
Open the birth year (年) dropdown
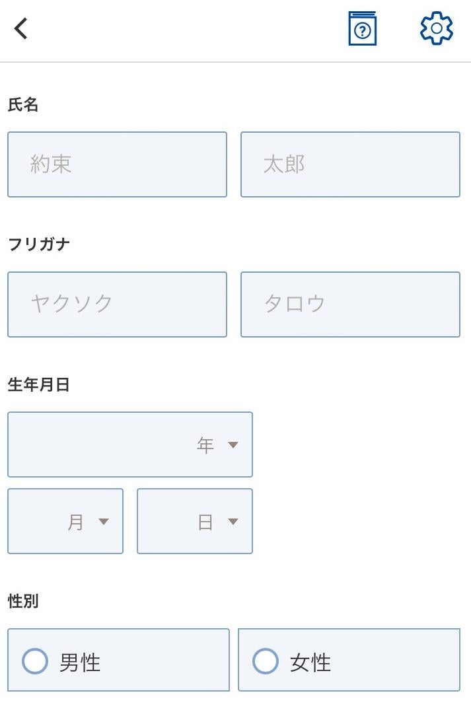pos(130,445)
